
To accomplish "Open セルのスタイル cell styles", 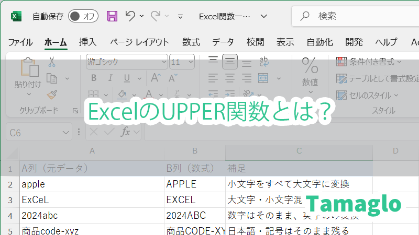I will point(367,95).
